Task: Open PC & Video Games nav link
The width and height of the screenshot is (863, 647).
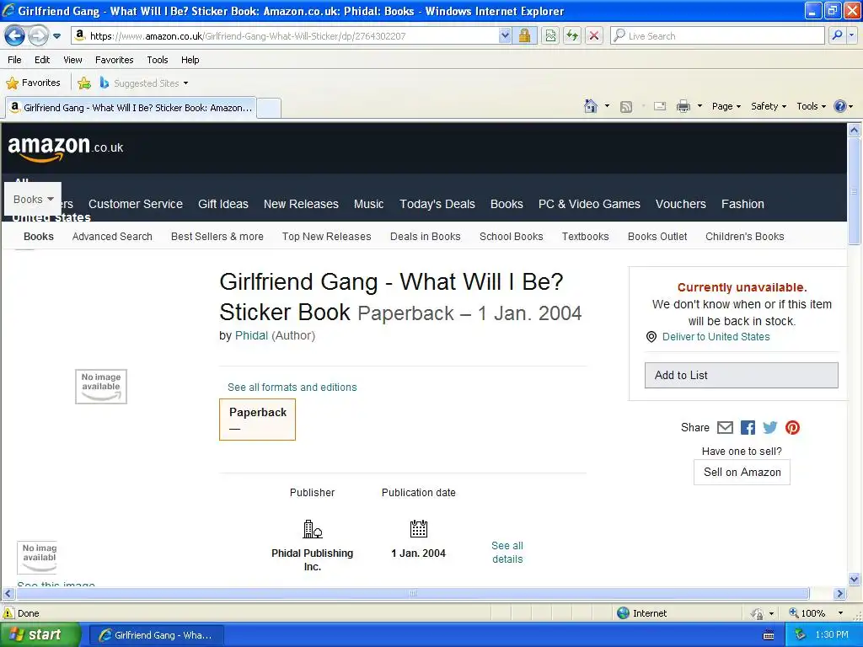Action: (x=589, y=204)
